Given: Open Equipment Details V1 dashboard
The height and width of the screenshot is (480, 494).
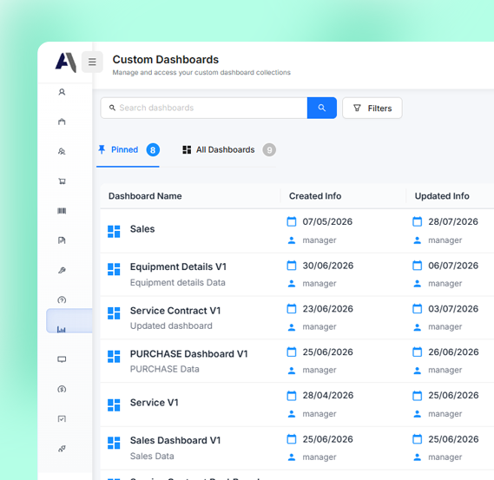Looking at the screenshot, I should click(178, 266).
